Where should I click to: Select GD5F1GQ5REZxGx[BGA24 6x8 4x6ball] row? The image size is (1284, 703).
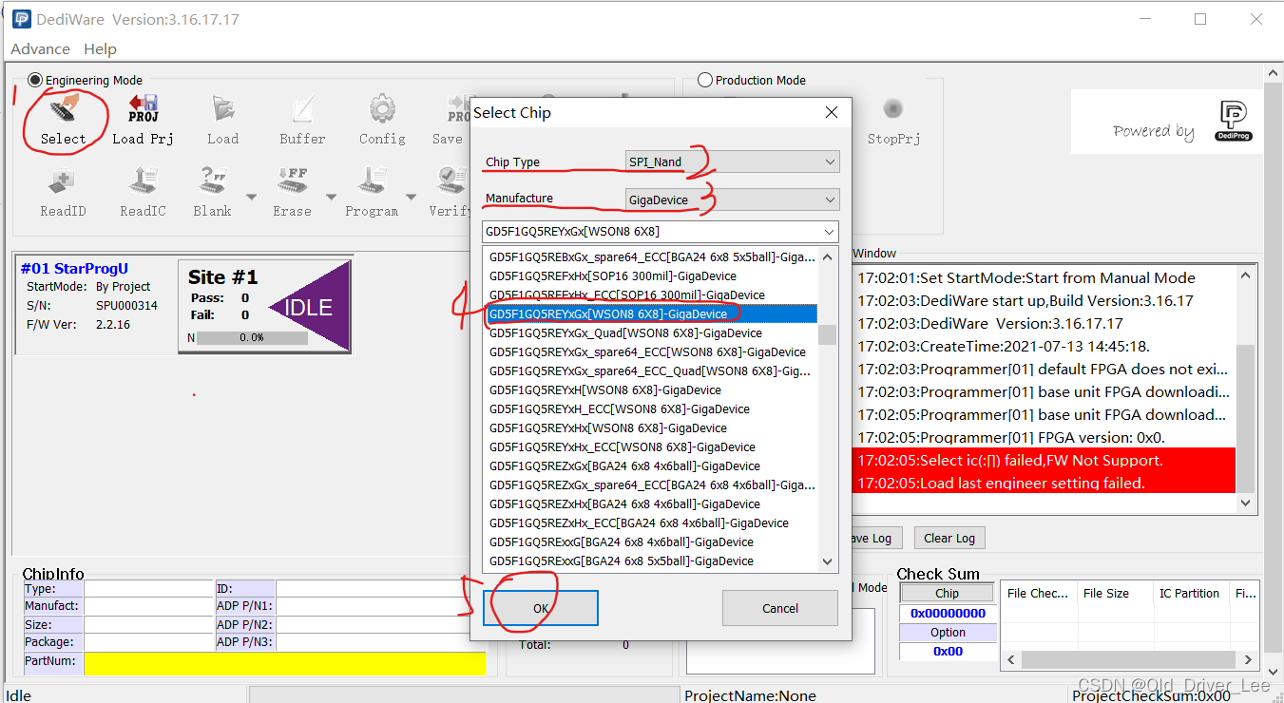[x=651, y=465]
